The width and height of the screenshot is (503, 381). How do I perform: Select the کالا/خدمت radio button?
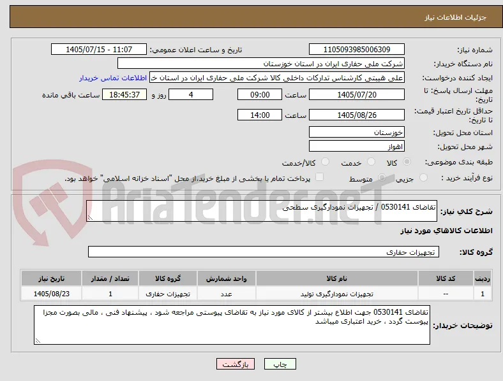click(x=326, y=162)
